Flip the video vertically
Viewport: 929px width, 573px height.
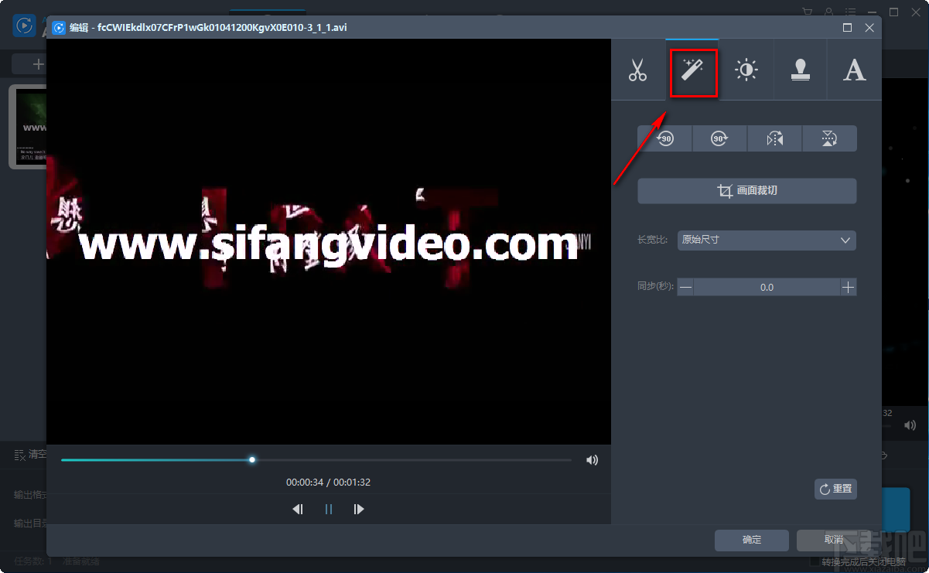[x=829, y=138]
